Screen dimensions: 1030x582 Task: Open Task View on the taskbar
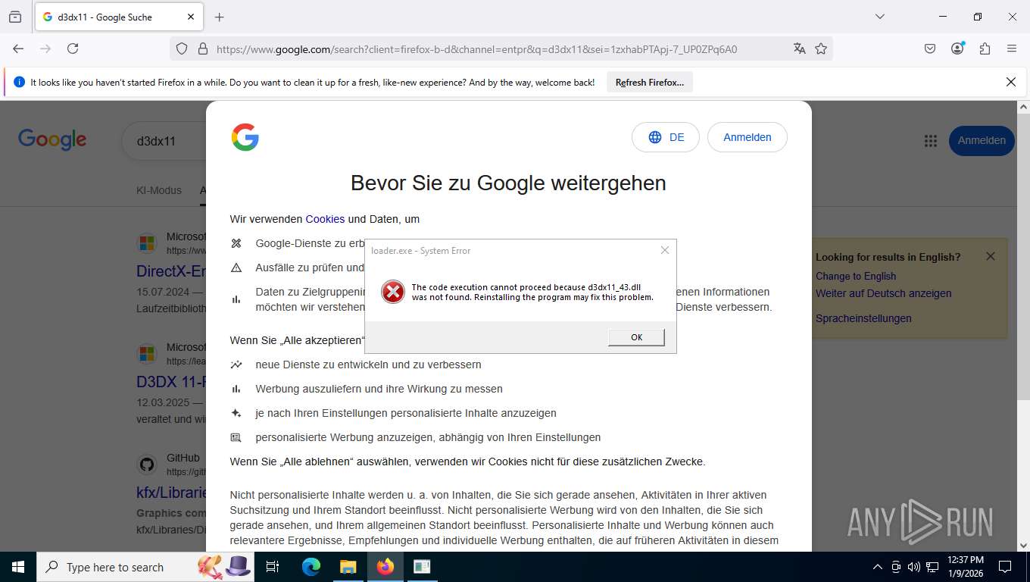(x=273, y=567)
